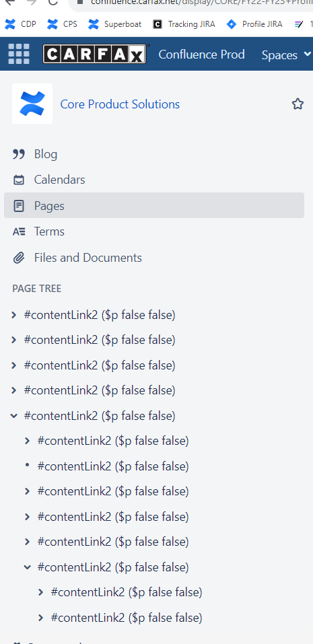Open the Spaces dropdown menu
Screen dimensions: 313x644
tap(286, 55)
